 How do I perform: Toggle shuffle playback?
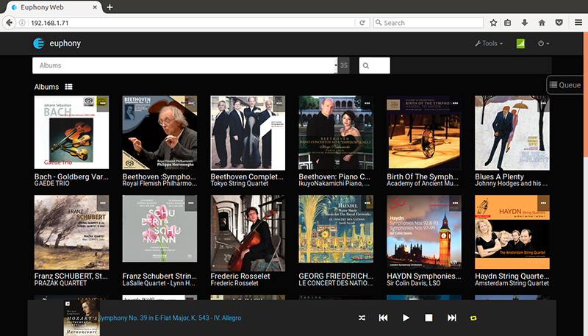pos(362,318)
